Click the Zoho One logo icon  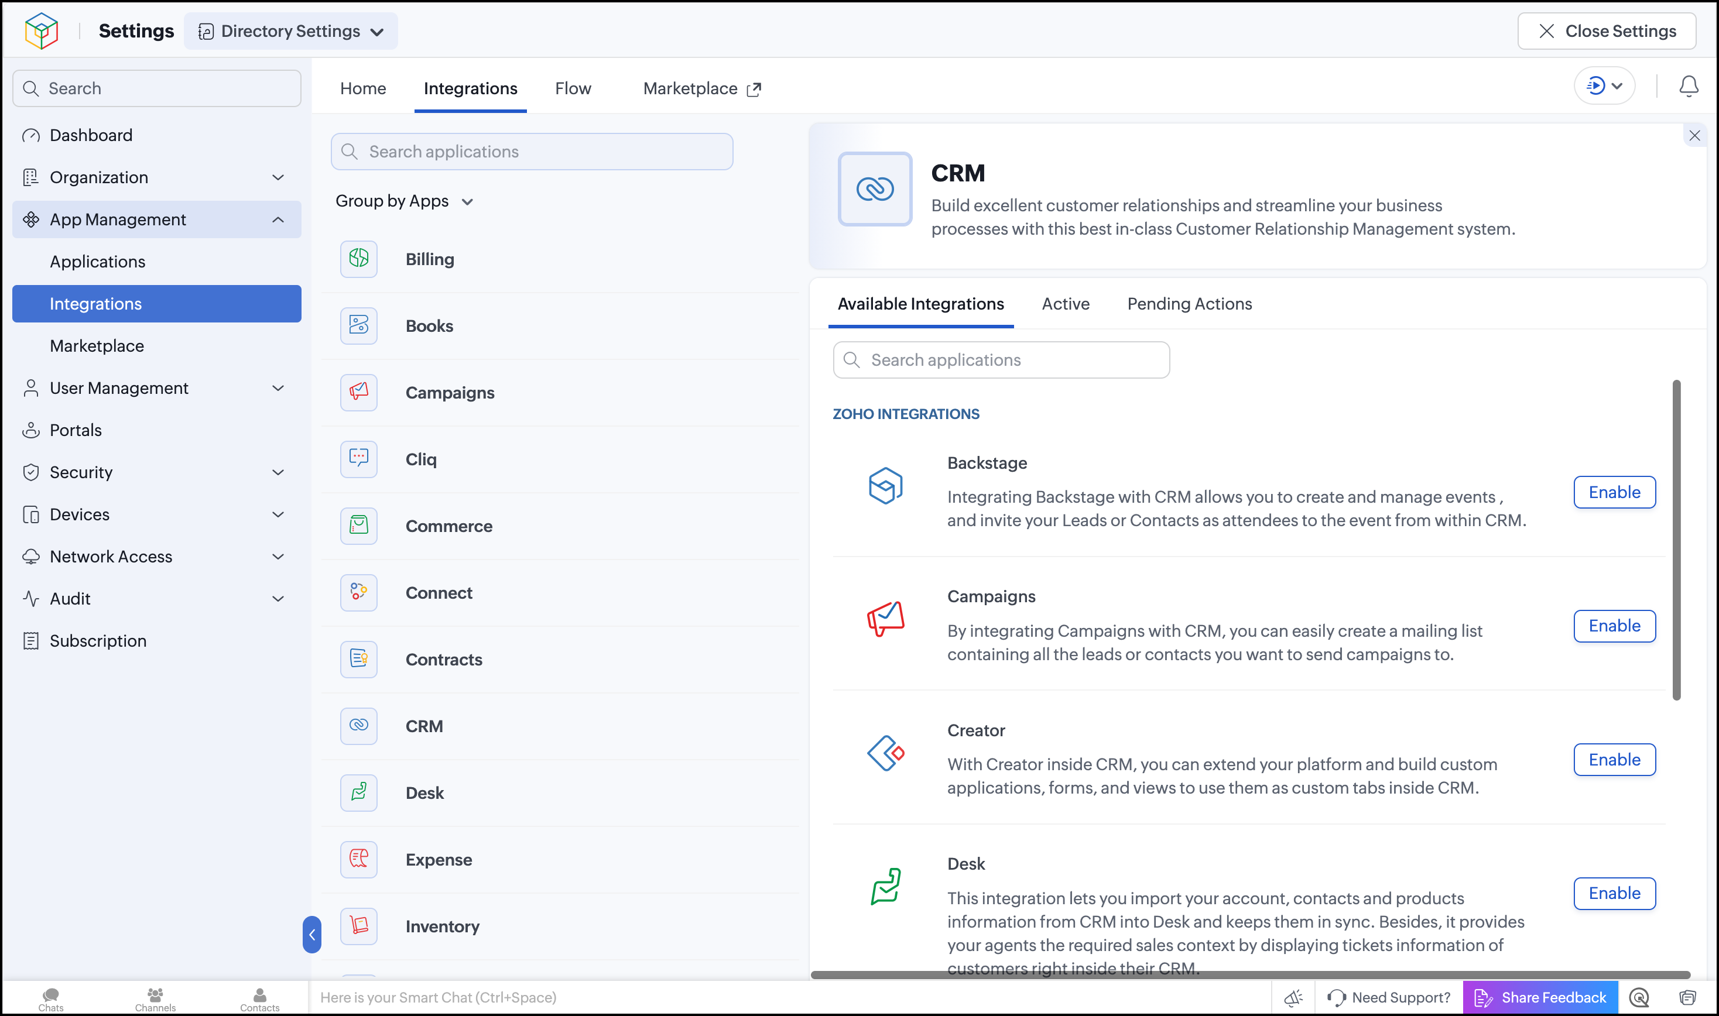(x=41, y=31)
